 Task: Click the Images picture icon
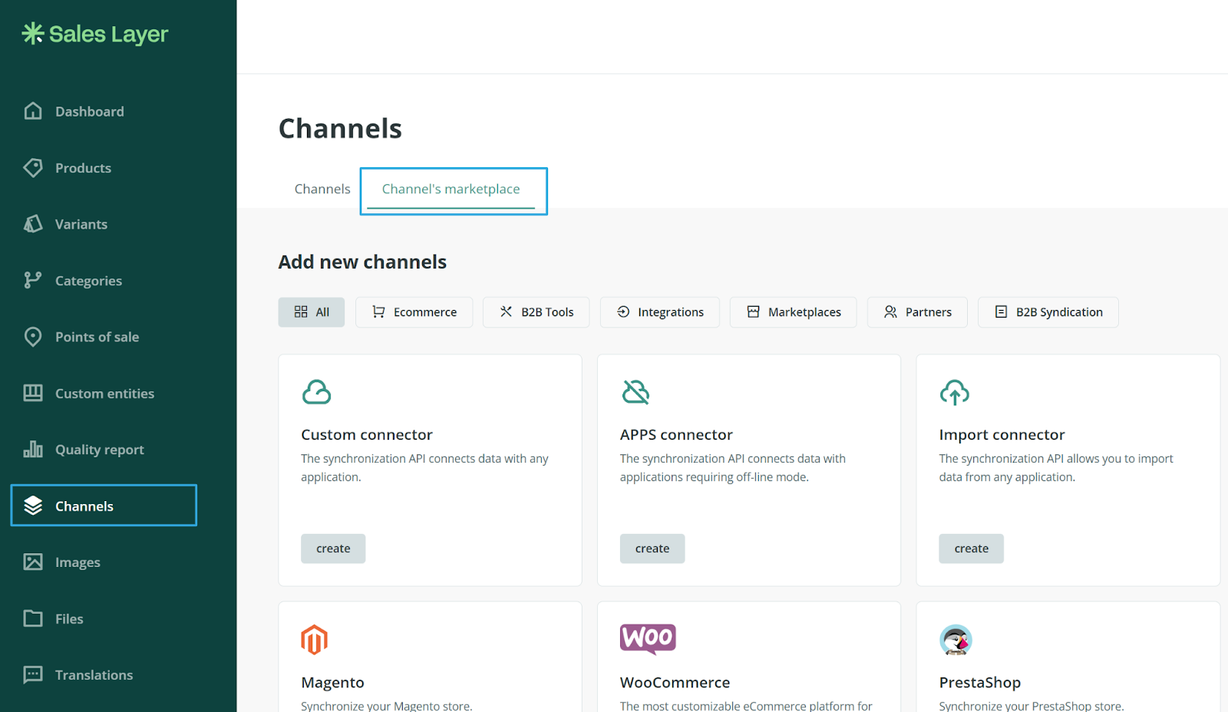[x=33, y=562]
